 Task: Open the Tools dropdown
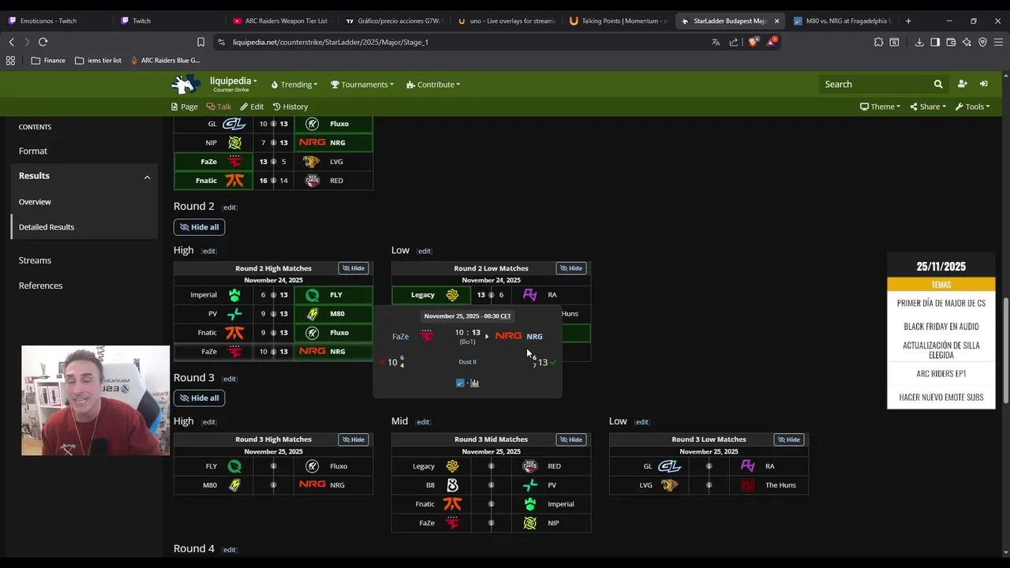972,106
